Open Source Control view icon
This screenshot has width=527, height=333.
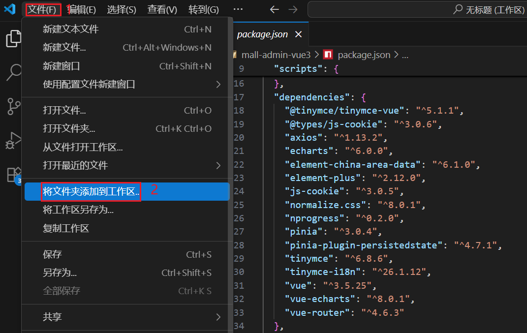13,106
